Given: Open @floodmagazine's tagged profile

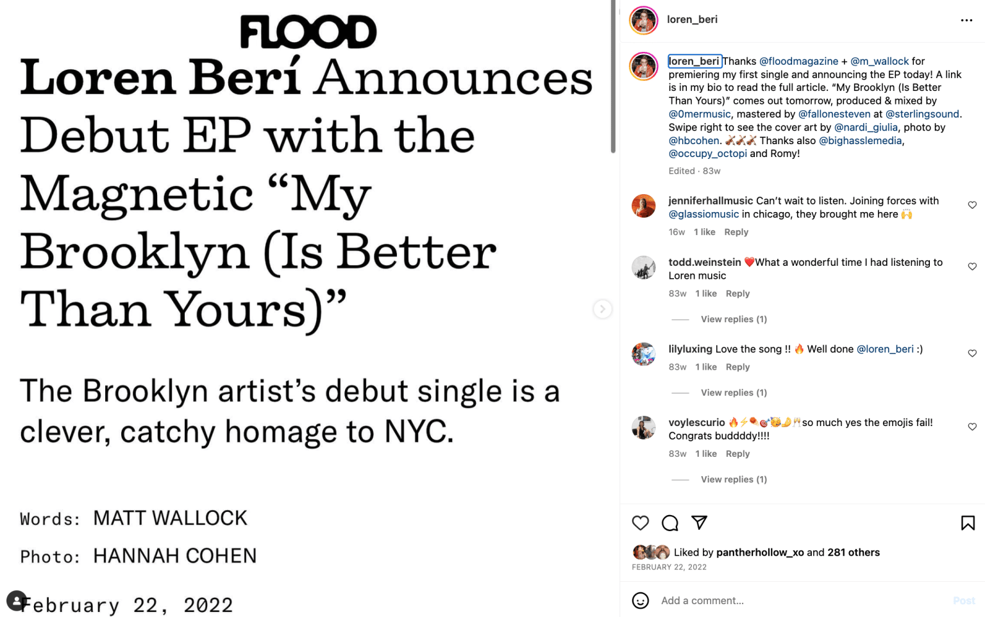Looking at the screenshot, I should pyautogui.click(x=798, y=61).
